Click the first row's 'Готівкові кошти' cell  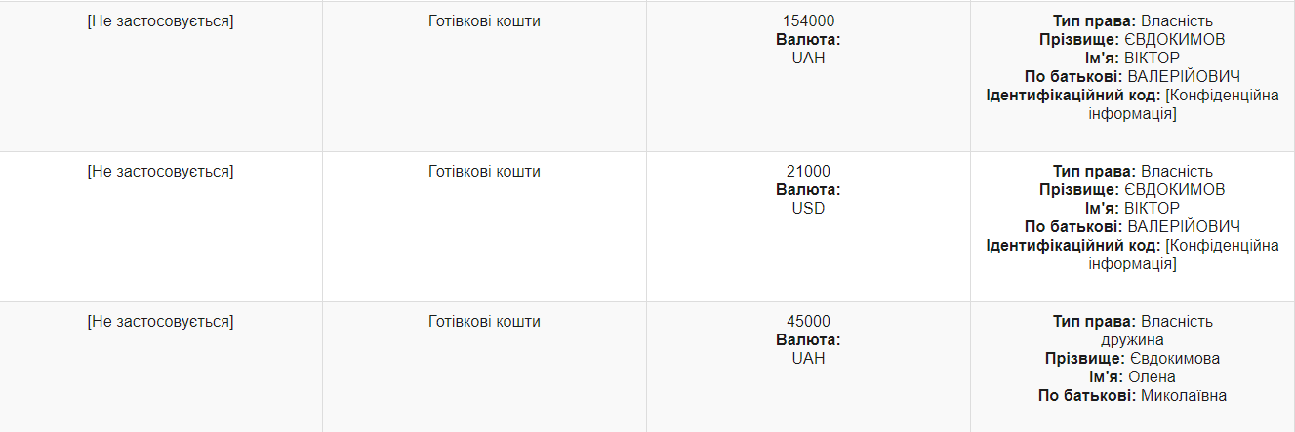(x=484, y=21)
